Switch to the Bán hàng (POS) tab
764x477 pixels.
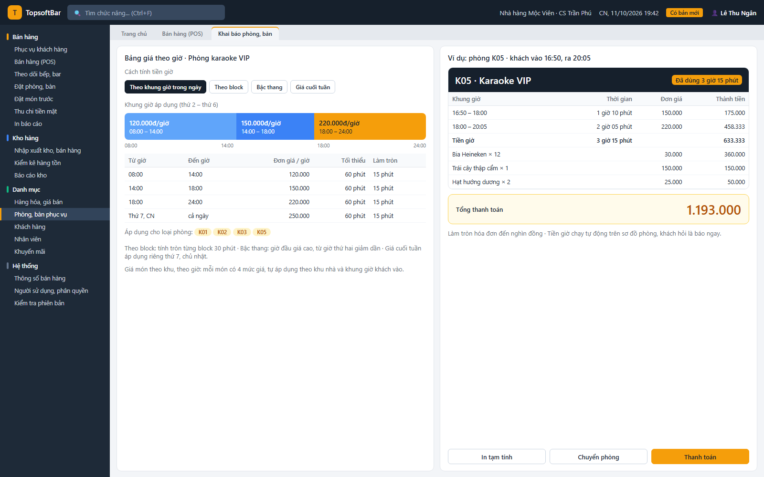coord(182,33)
